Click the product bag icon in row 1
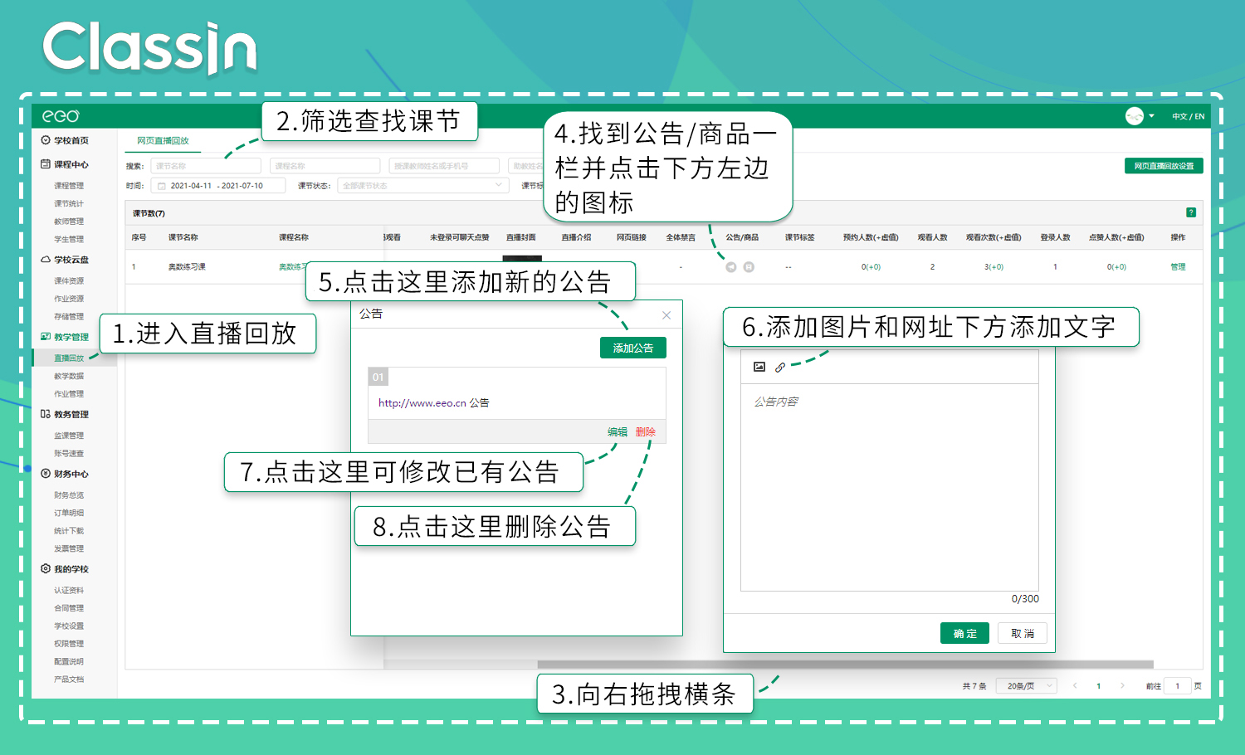The width and height of the screenshot is (1245, 755). tap(749, 267)
